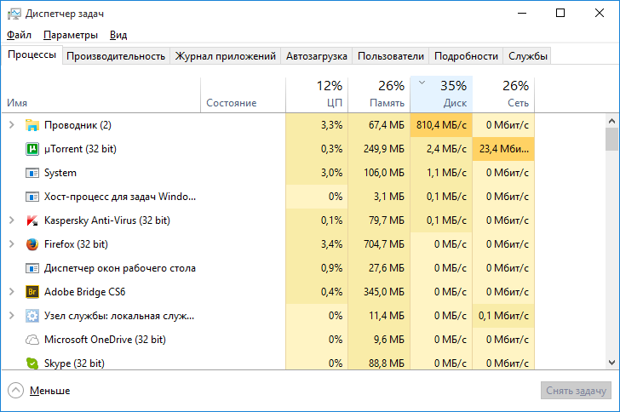Click the 249,9 МБ memory value
This screenshot has width=620, height=412.
coord(379,149)
